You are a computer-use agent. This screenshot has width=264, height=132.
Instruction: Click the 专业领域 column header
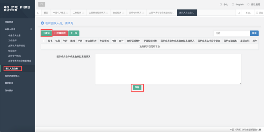(x=104, y=41)
